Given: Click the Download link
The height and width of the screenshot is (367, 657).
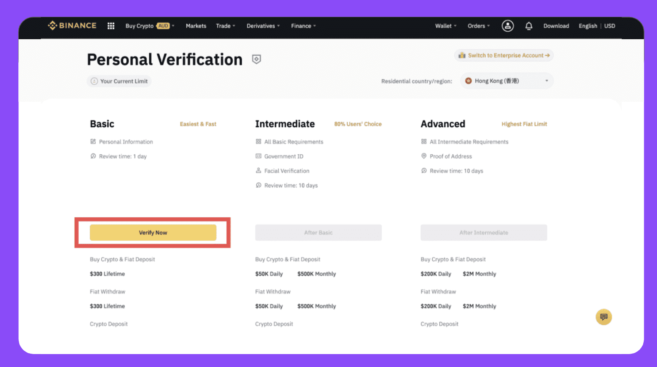Looking at the screenshot, I should point(556,26).
